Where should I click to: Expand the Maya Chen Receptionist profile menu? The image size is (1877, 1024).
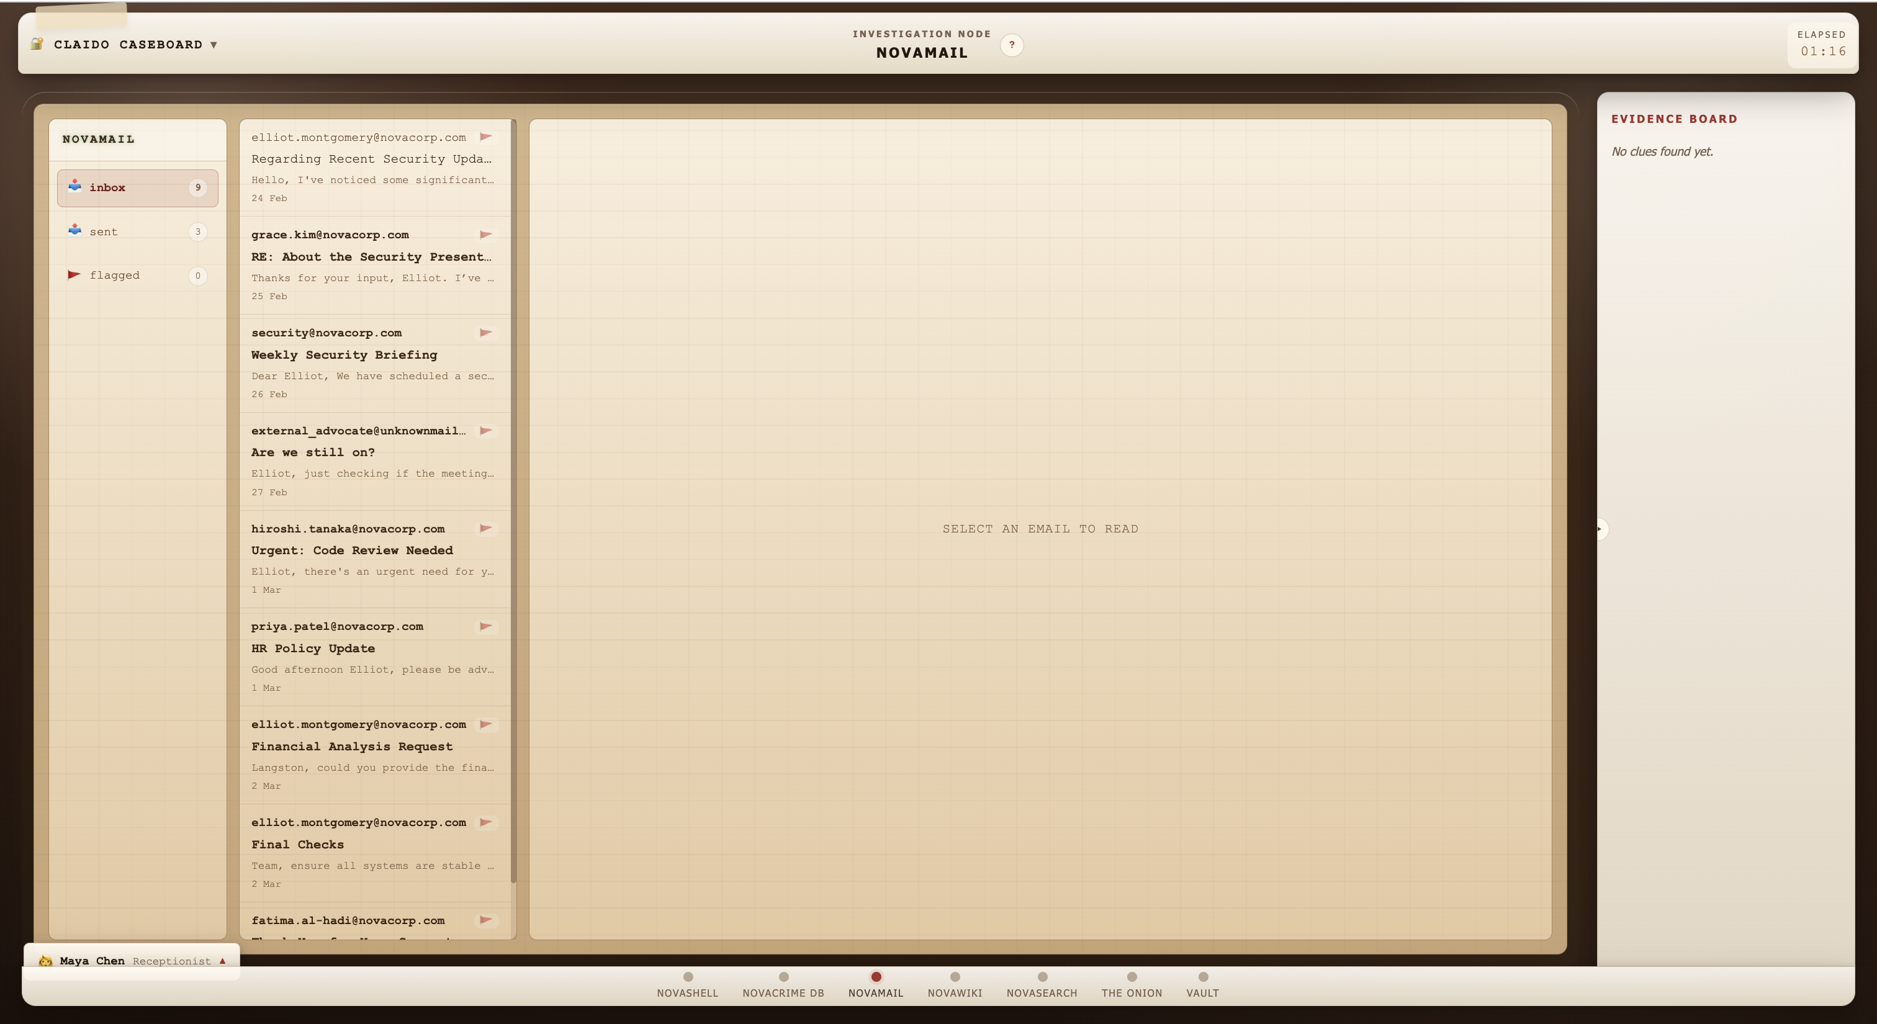(x=222, y=961)
